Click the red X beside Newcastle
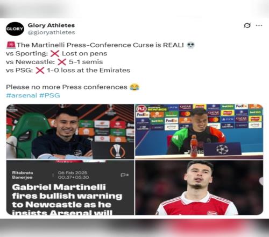The width and height of the screenshot is (269, 237). (x=62, y=62)
